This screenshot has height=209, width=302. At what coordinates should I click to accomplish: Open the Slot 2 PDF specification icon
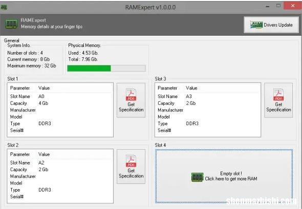pos(131,161)
